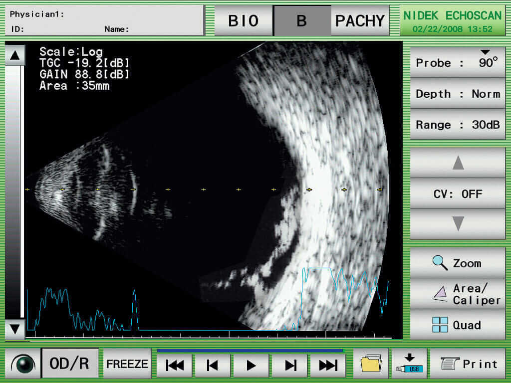
Task: Step back one frame
Action: (213, 366)
